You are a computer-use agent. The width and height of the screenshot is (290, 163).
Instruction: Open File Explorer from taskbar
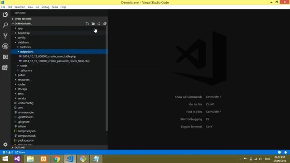pos(30,159)
